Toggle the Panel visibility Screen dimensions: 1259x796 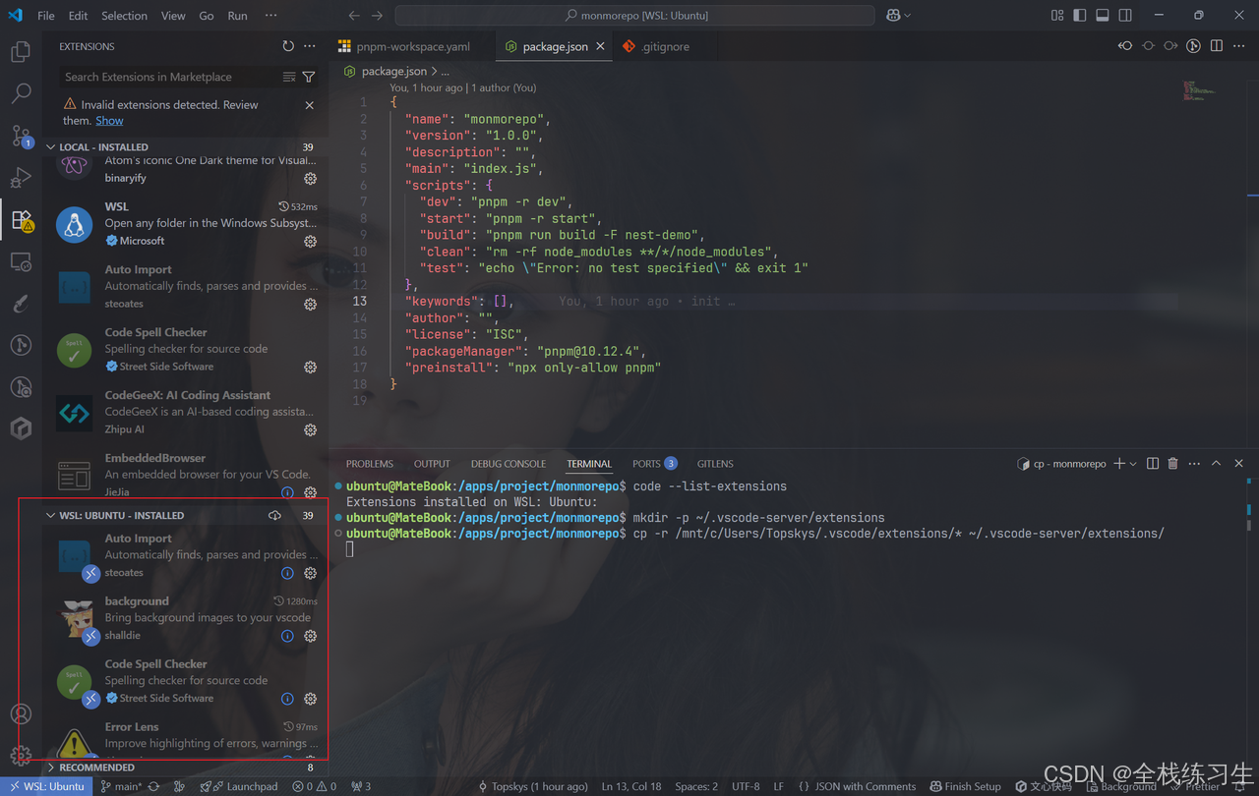point(1102,15)
